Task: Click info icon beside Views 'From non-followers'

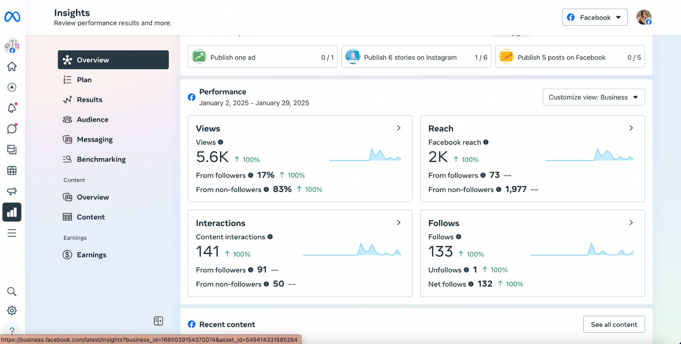Action: point(266,189)
